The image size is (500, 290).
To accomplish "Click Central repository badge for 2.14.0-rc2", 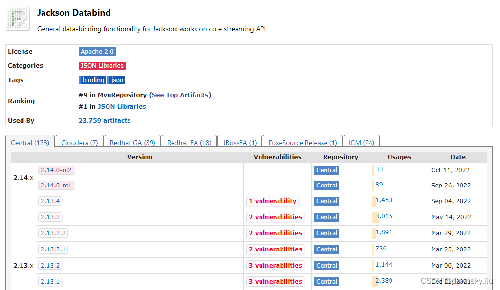I will tap(326, 170).
